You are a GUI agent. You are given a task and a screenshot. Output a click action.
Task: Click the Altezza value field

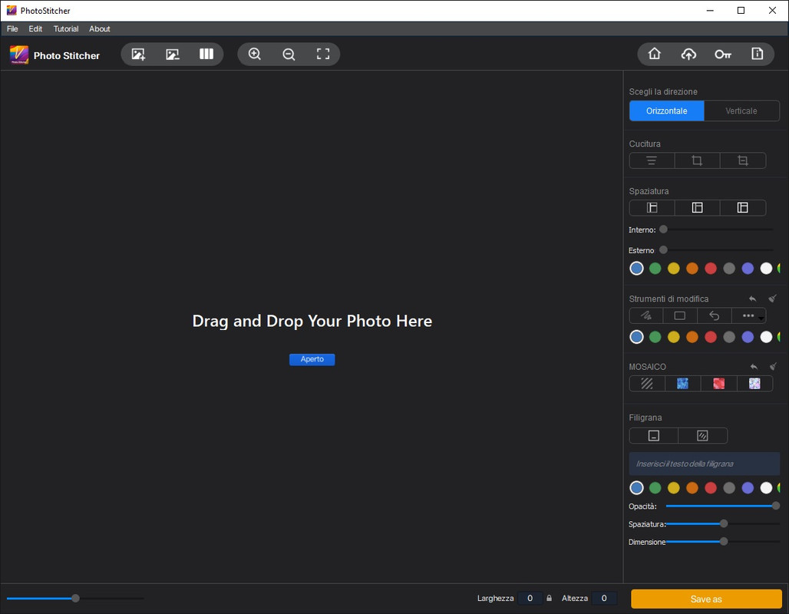click(604, 598)
